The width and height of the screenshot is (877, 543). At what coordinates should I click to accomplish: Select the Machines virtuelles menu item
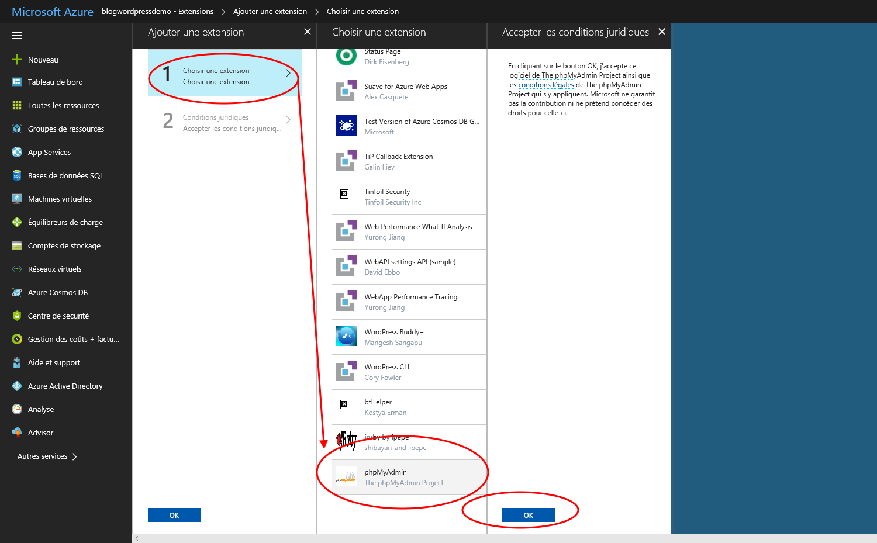[66, 199]
